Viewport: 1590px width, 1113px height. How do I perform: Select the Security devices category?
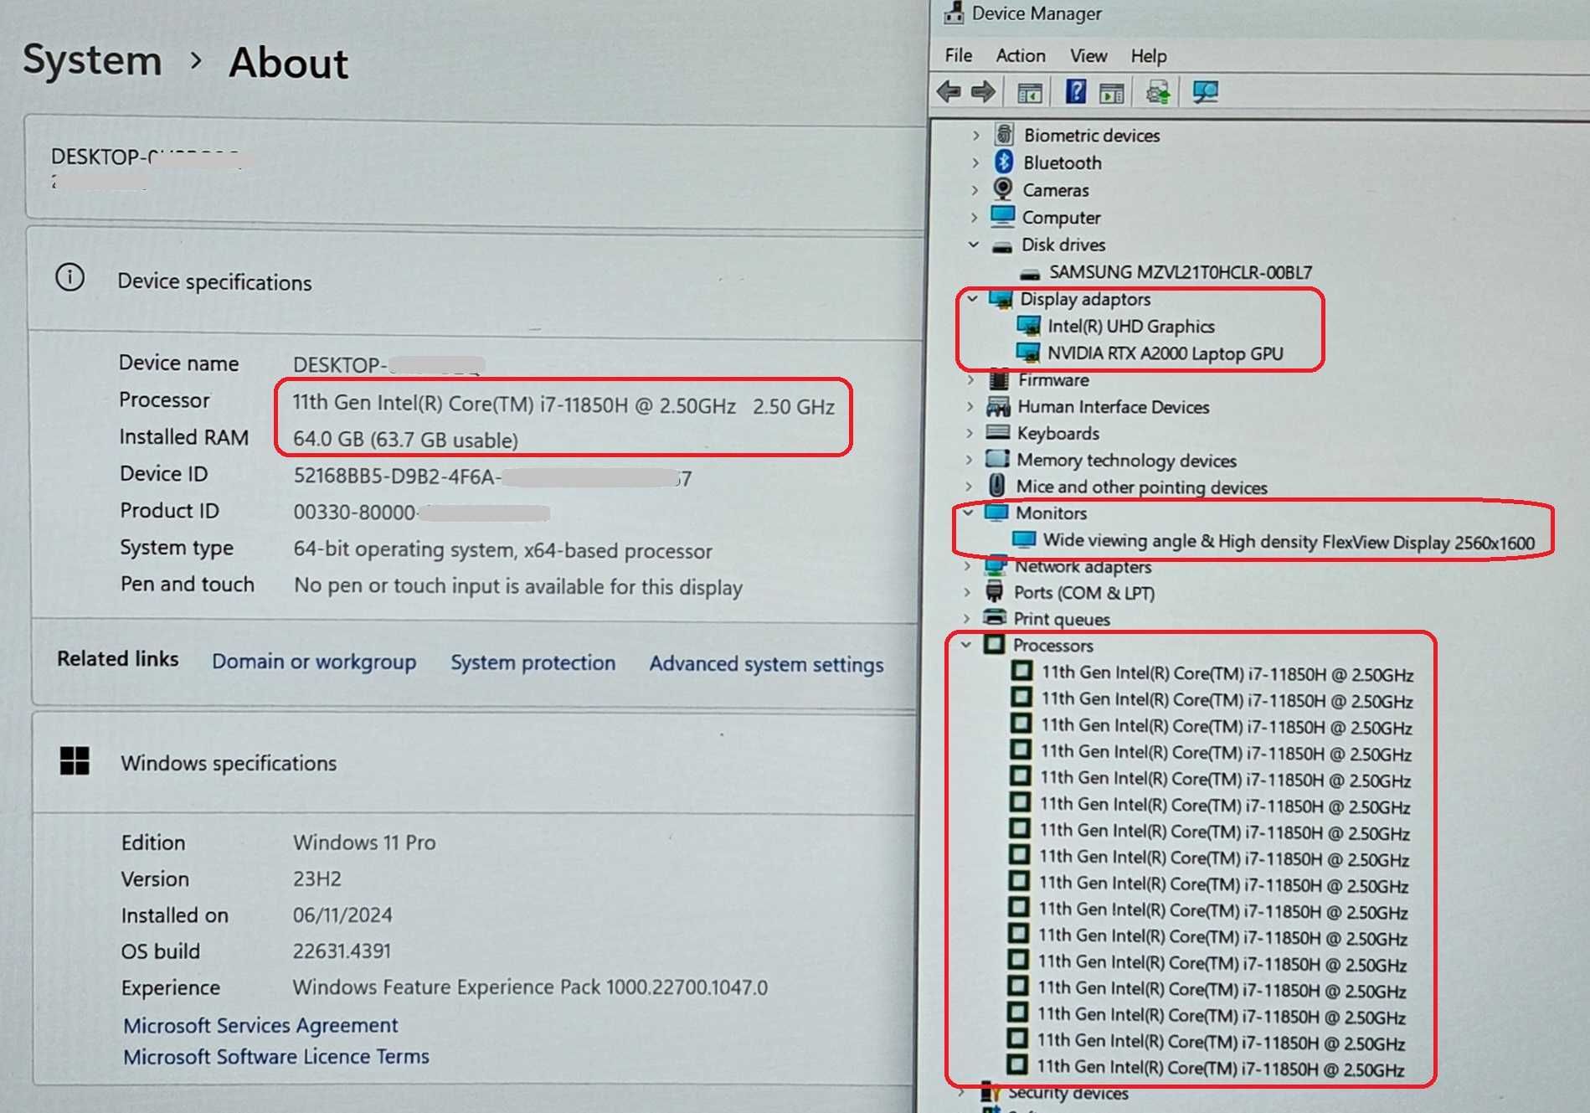(x=1068, y=1093)
